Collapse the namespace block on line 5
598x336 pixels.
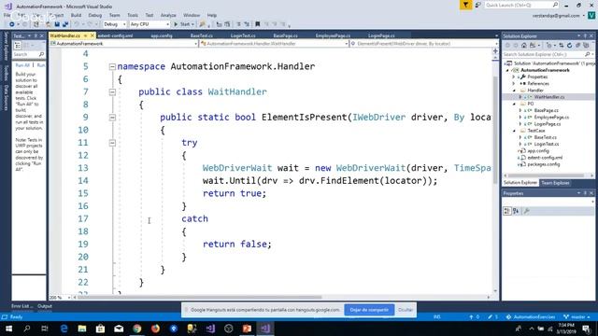pos(112,66)
